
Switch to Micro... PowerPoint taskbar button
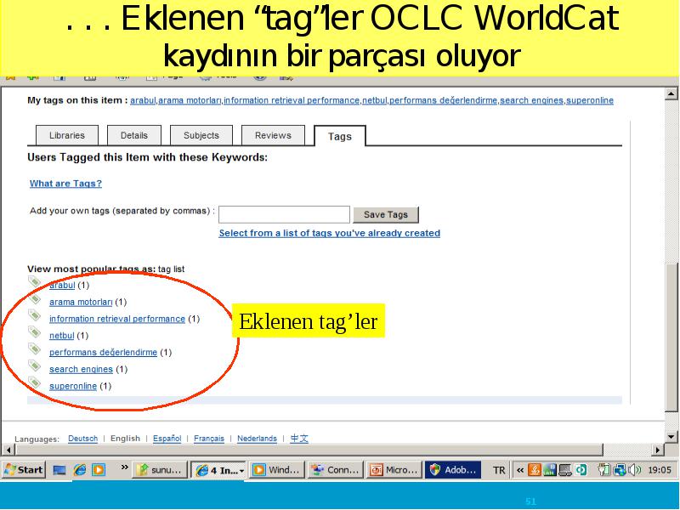click(394, 470)
